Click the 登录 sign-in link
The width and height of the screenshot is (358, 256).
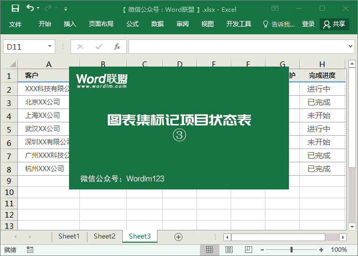pos(308,24)
